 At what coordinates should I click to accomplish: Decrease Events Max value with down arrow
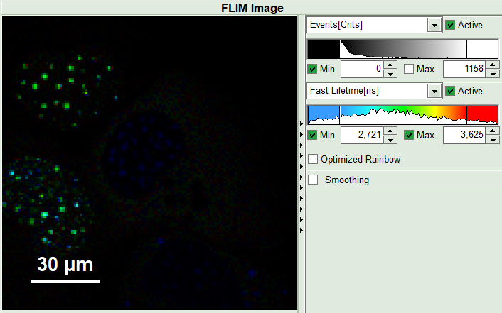coord(493,72)
